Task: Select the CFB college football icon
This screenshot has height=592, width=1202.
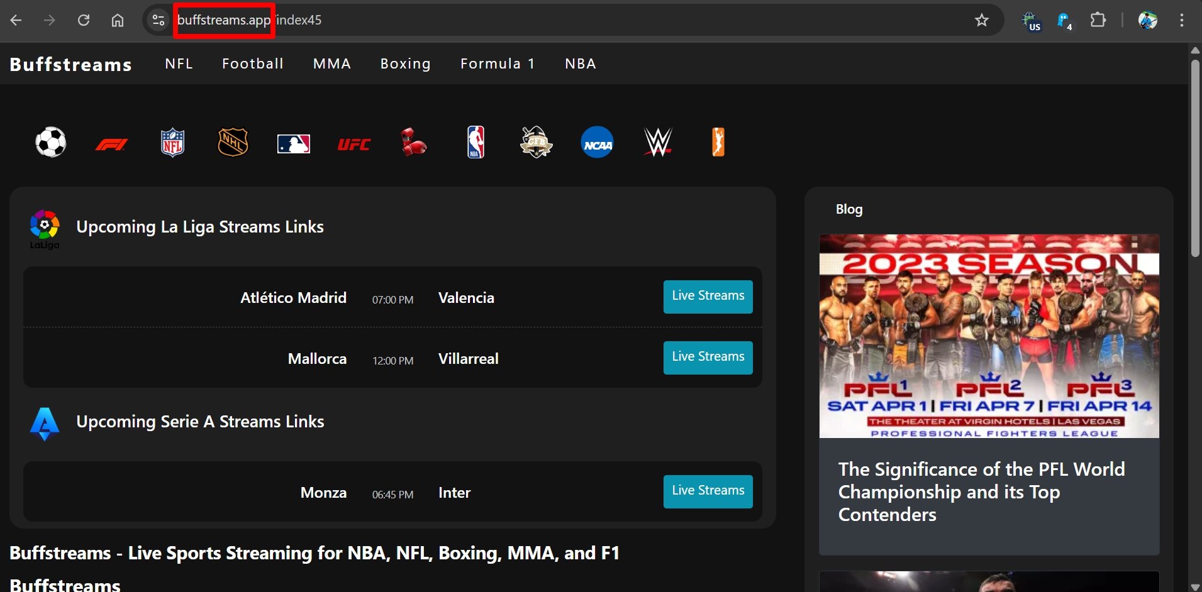Action: pos(536,142)
